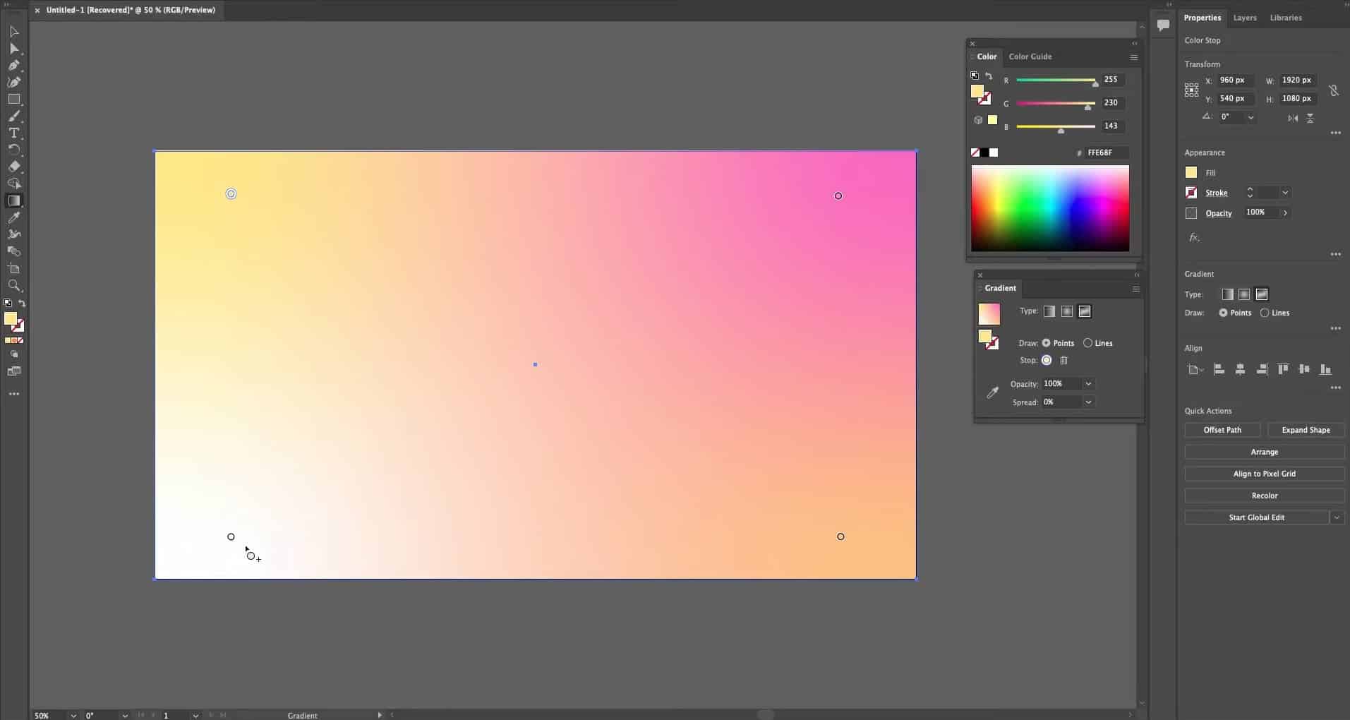
Task: Delete the stop with the trash icon
Action: coord(1064,361)
